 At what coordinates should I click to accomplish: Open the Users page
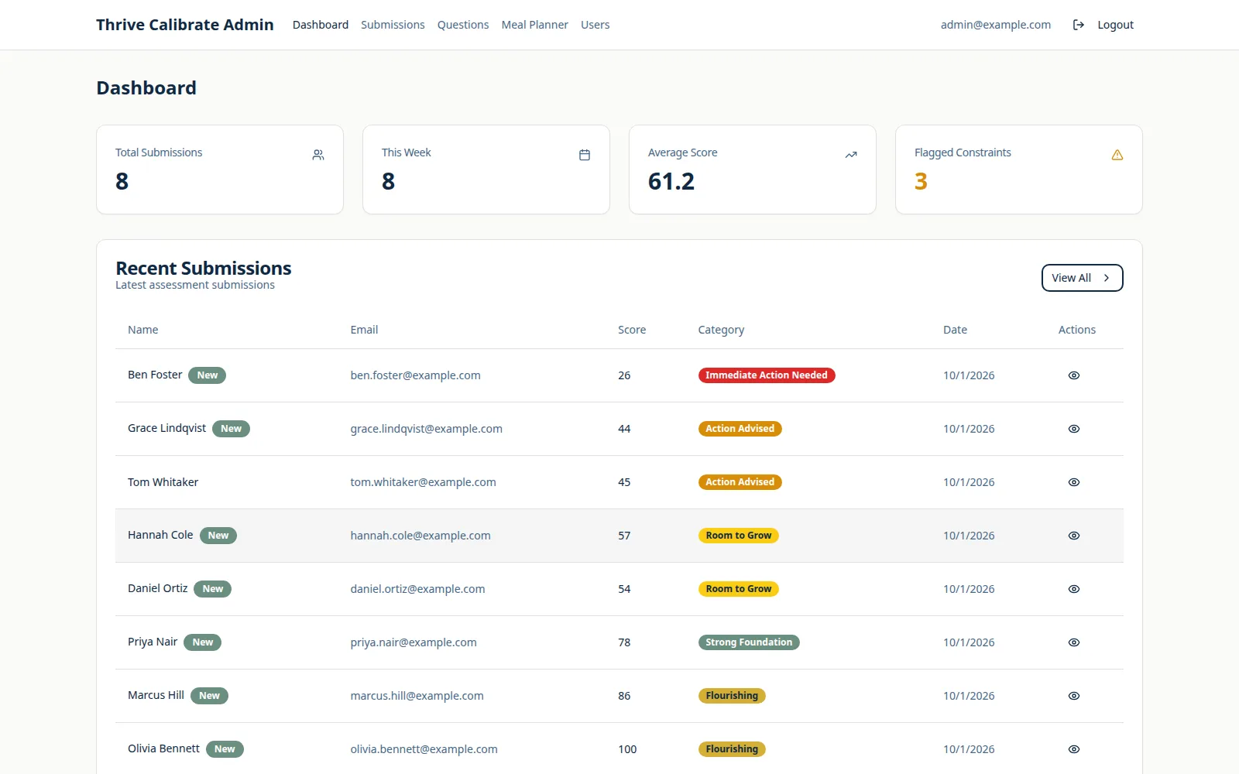point(595,25)
